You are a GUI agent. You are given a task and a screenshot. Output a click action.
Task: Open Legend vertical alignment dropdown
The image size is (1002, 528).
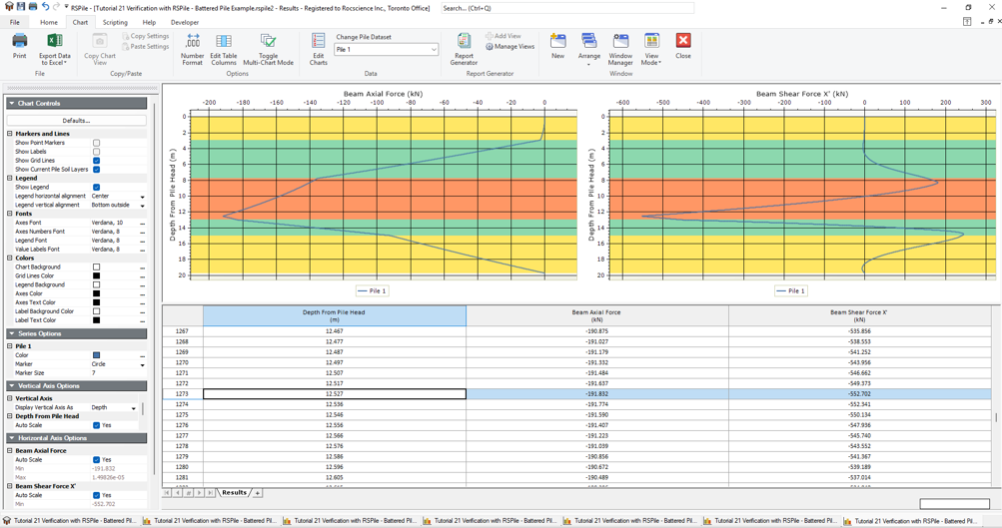[x=143, y=206]
